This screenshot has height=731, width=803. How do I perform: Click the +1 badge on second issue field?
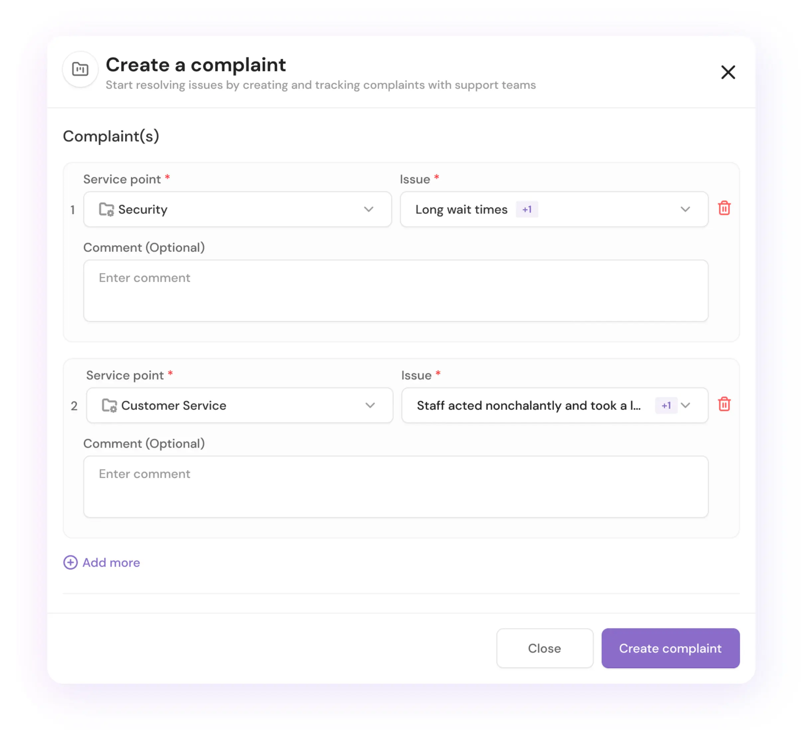(x=666, y=405)
